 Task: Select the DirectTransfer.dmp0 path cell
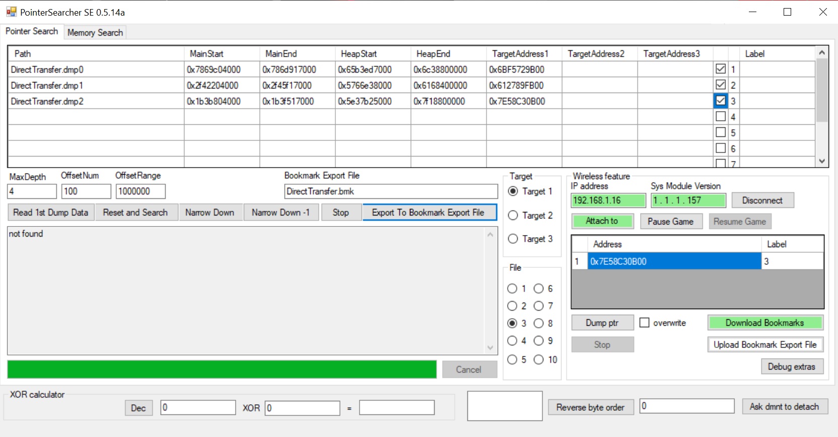click(x=96, y=69)
